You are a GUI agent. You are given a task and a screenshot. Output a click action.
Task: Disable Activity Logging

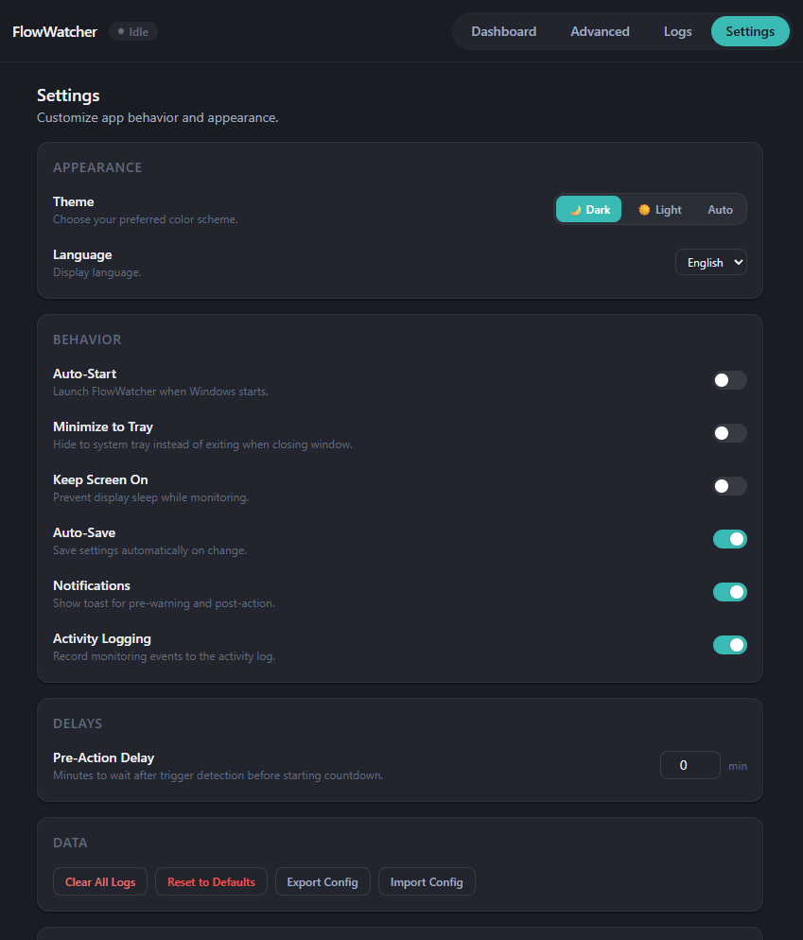729,644
